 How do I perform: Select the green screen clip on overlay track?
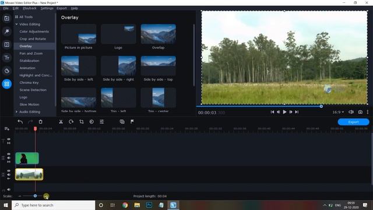[27, 158]
